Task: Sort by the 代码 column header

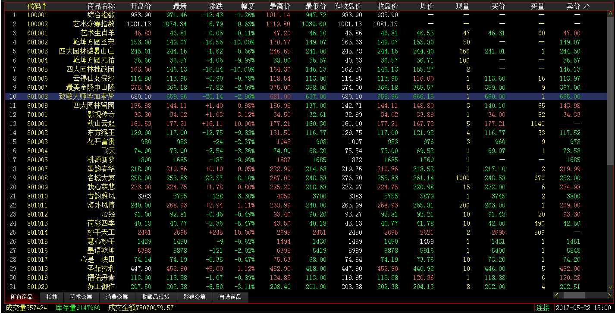Action: tap(37, 6)
